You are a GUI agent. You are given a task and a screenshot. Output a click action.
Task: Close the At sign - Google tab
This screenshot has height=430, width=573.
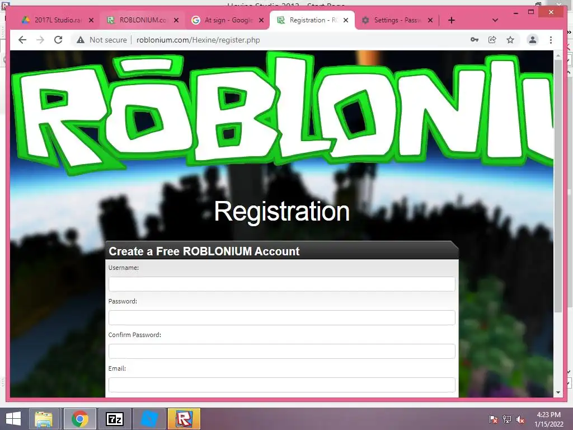pyautogui.click(x=261, y=20)
